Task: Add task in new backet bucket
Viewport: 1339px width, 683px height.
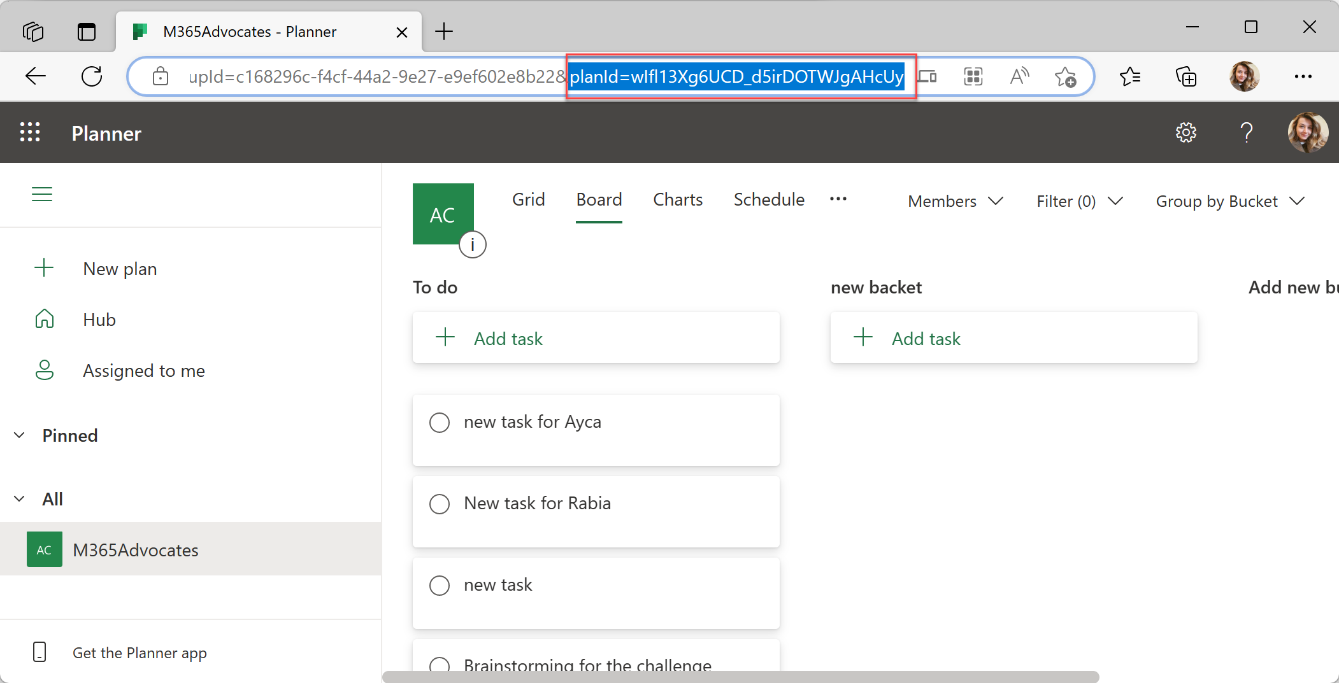Action: point(1014,338)
